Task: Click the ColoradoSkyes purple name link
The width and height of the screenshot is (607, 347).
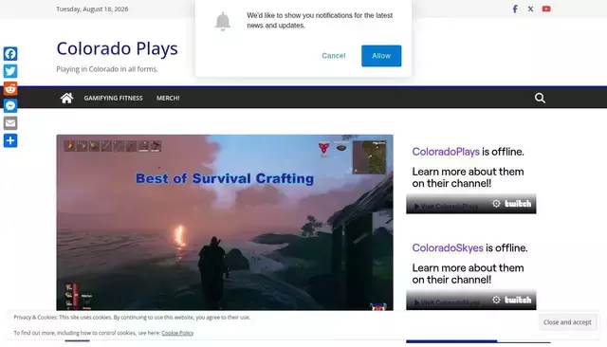Action: pyautogui.click(x=448, y=248)
